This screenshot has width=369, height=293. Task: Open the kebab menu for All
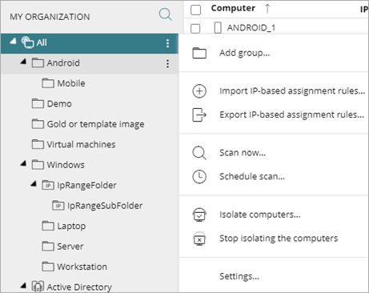pyautogui.click(x=167, y=43)
